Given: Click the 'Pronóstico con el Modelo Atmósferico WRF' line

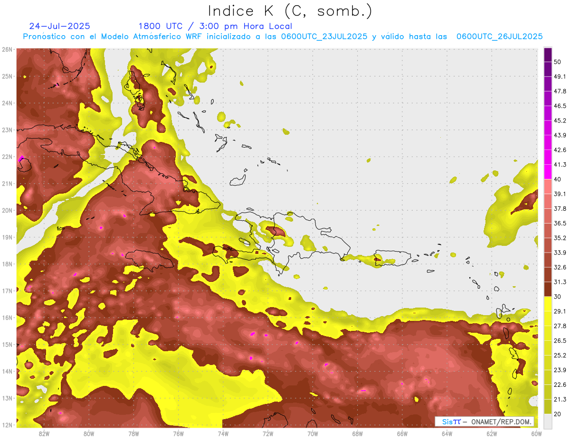Looking at the screenshot, I should pos(283,37).
